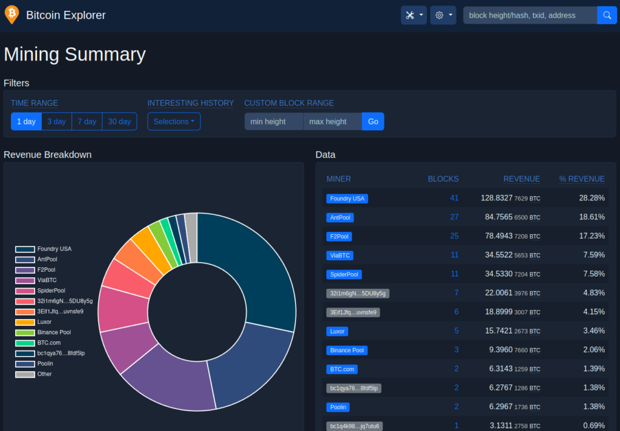
Task: Switch to 7 day time range
Action: (87, 122)
